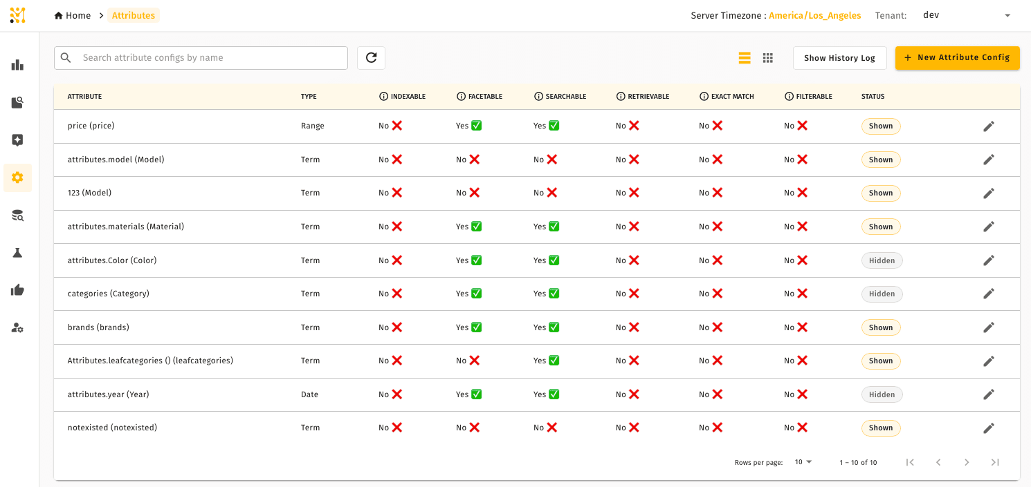Switch to list view layout
1031x487 pixels.
(745, 58)
